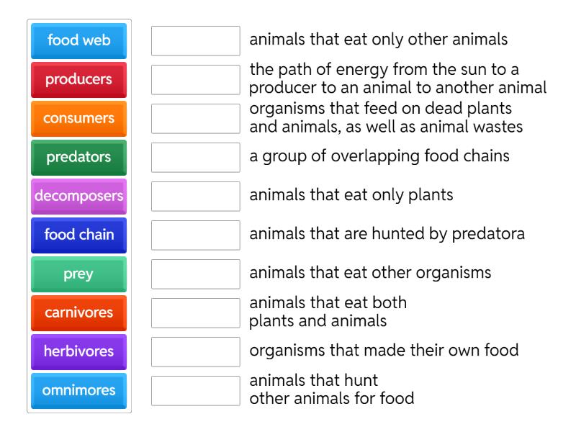This screenshot has height=432, width=576.
Task: Select the 'food web' tile
Action: coord(78,41)
